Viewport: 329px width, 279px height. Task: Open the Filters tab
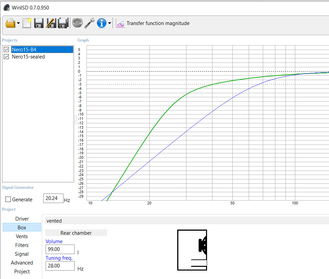click(22, 245)
